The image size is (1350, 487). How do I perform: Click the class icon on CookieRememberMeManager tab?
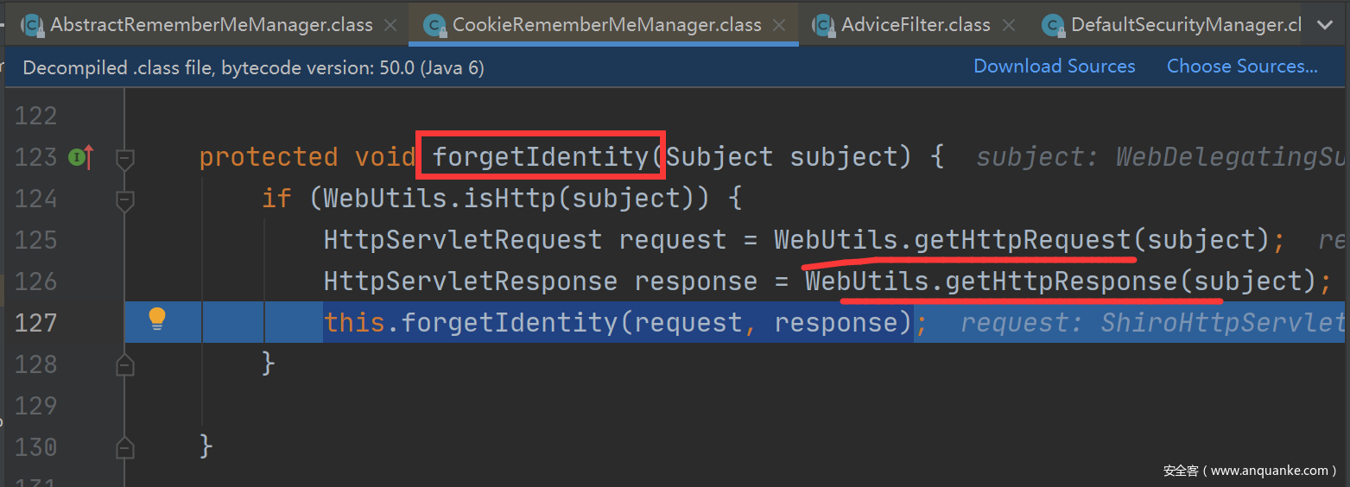pos(434,25)
